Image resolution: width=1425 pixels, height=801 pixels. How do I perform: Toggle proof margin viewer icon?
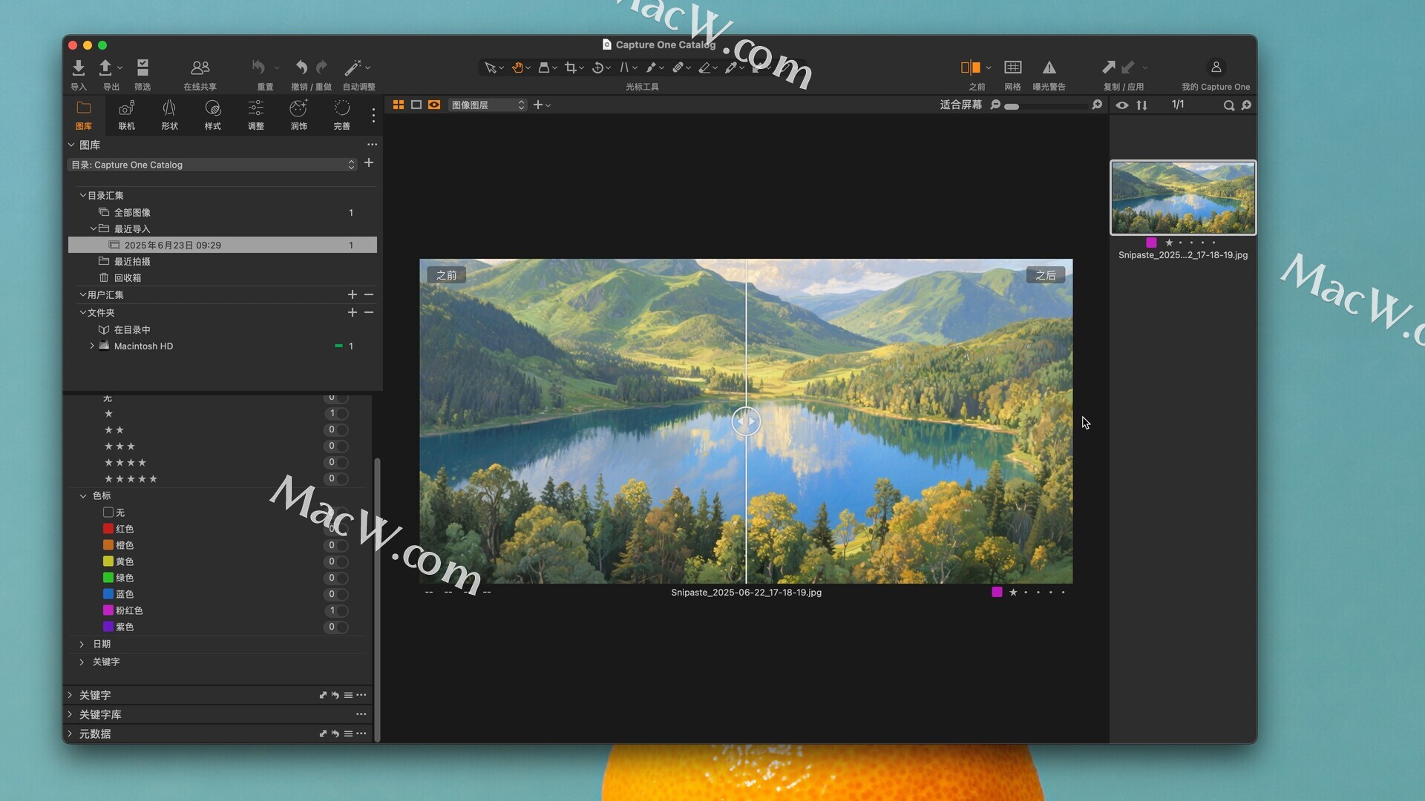pos(434,105)
